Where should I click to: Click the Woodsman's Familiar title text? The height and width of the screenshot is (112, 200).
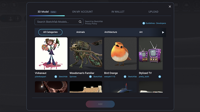[x=82, y=73]
